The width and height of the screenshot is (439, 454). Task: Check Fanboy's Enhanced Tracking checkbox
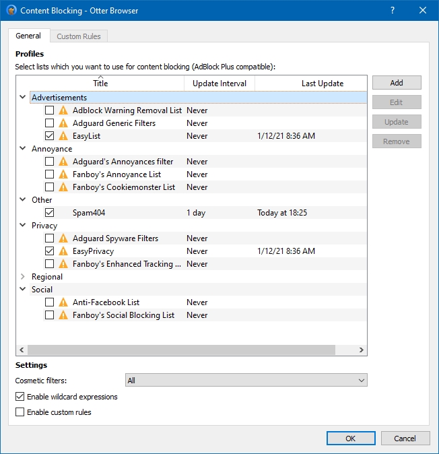(x=49, y=264)
